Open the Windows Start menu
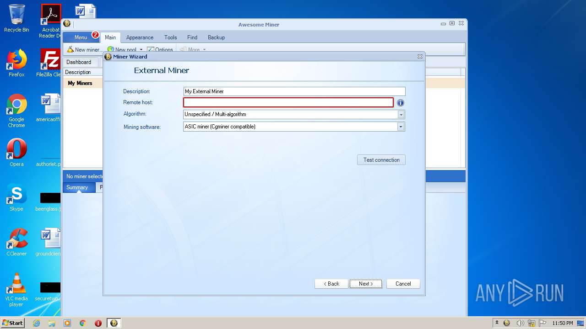 tap(13, 323)
